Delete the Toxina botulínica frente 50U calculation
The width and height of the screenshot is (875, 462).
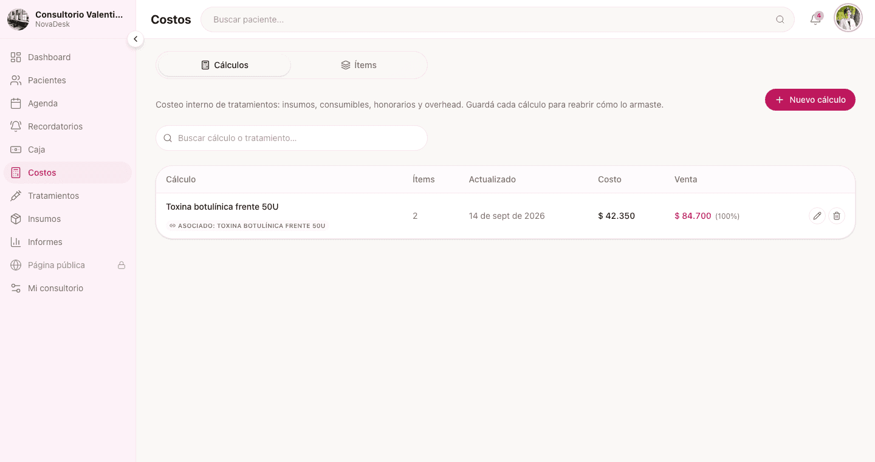[837, 216]
